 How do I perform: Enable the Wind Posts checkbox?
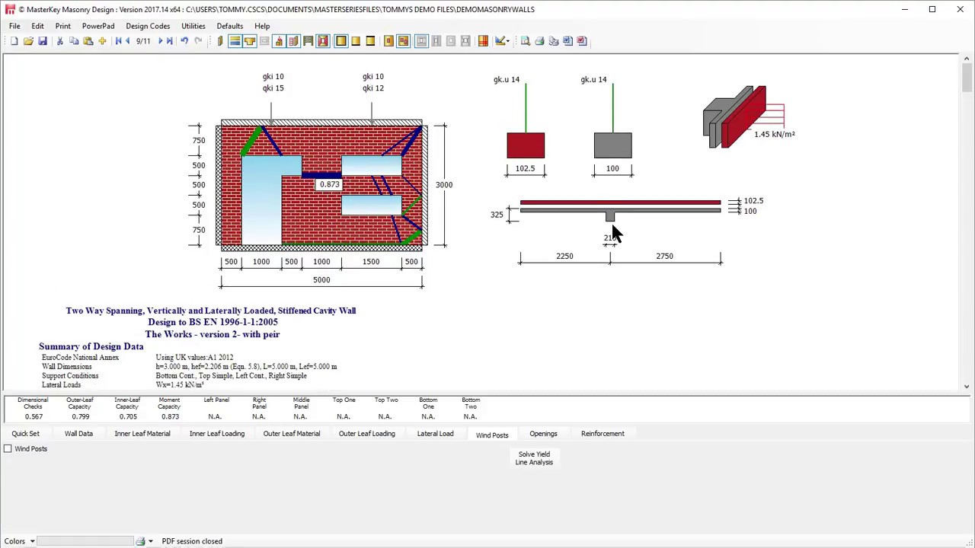pyautogui.click(x=8, y=449)
